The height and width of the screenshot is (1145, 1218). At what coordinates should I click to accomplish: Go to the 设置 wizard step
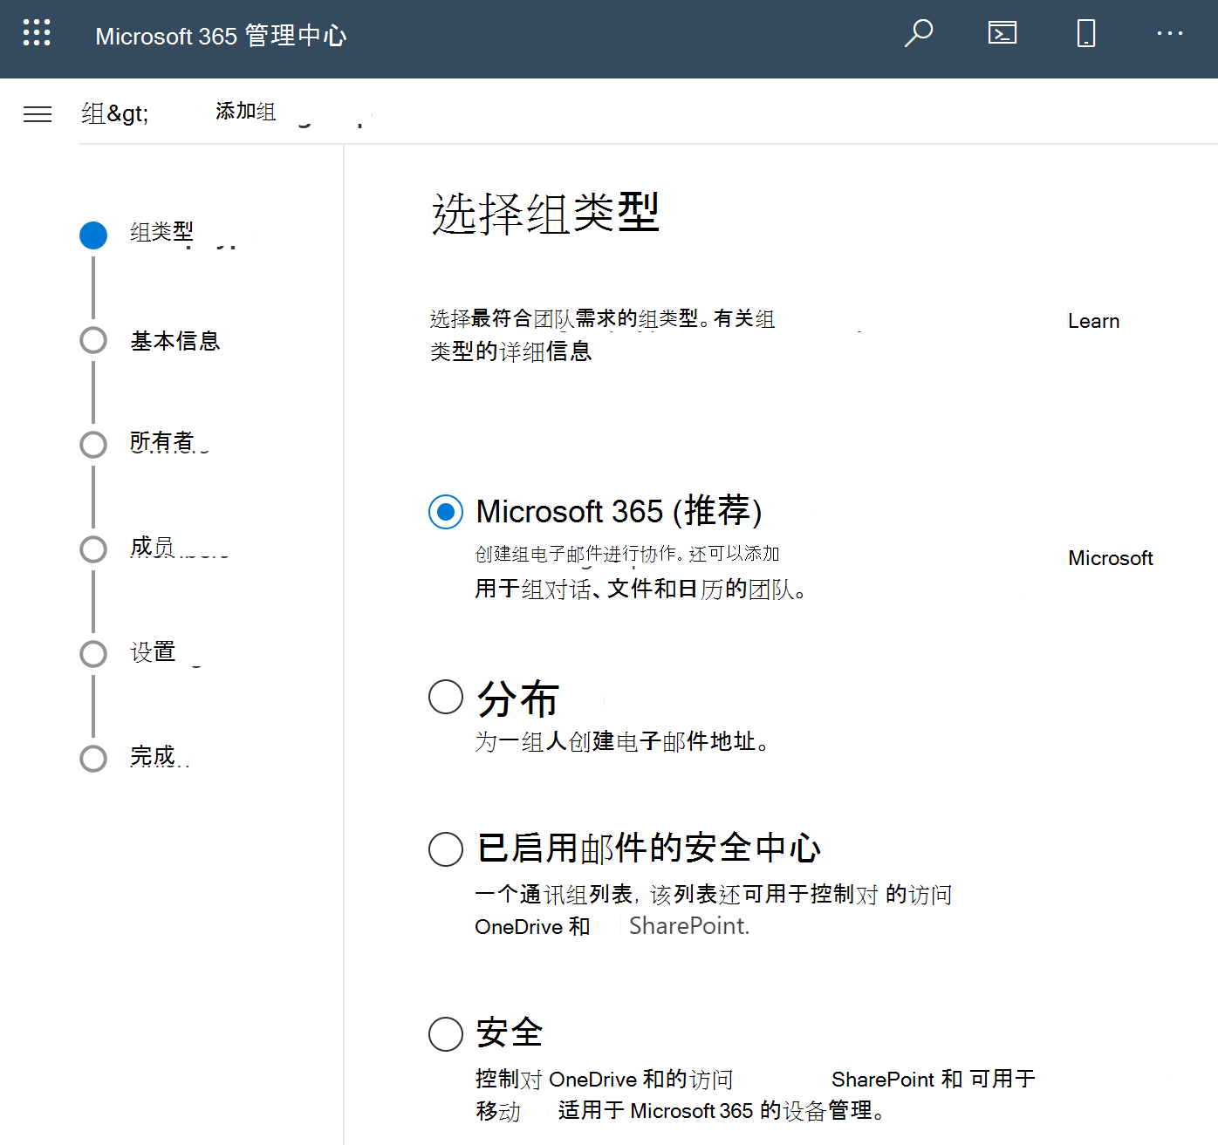tap(153, 652)
